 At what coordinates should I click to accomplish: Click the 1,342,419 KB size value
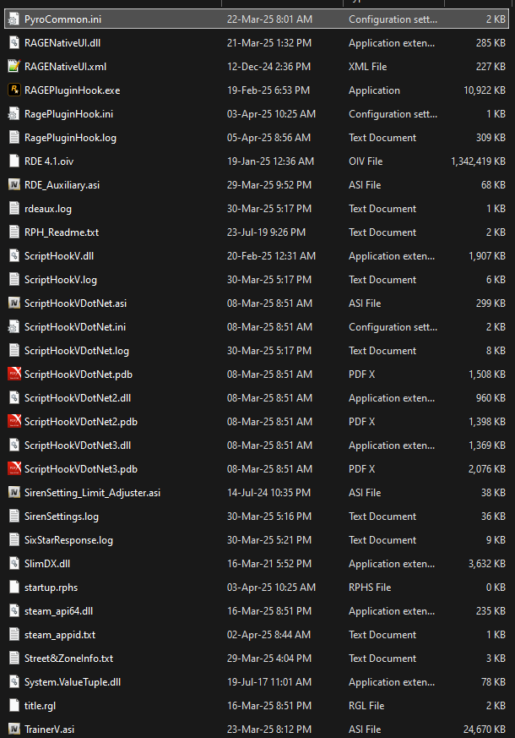(x=478, y=161)
